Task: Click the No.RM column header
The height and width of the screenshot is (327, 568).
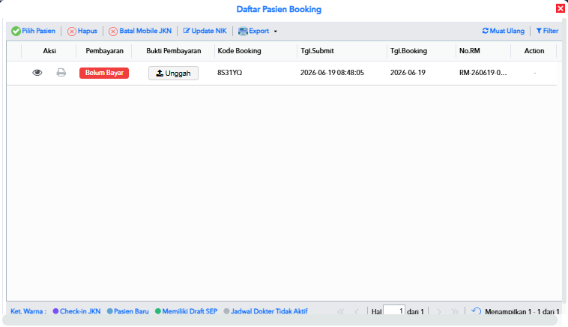Action: 483,51
